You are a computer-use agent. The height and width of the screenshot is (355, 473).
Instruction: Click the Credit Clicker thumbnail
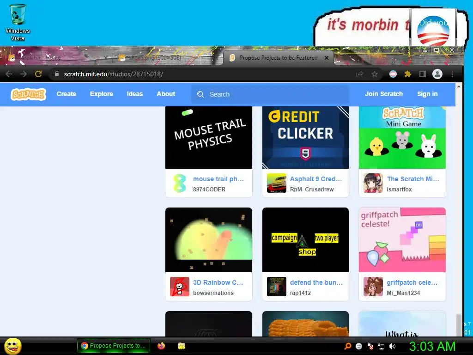(306, 137)
